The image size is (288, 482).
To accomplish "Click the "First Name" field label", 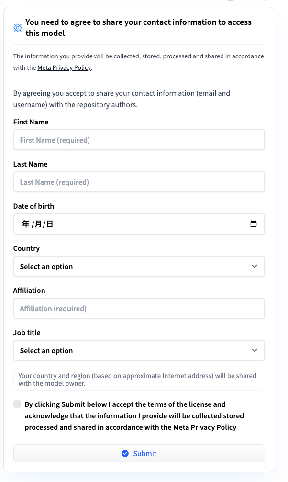I will [31, 122].
